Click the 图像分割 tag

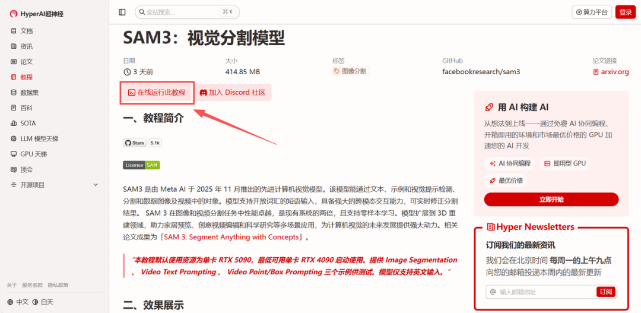click(x=351, y=71)
